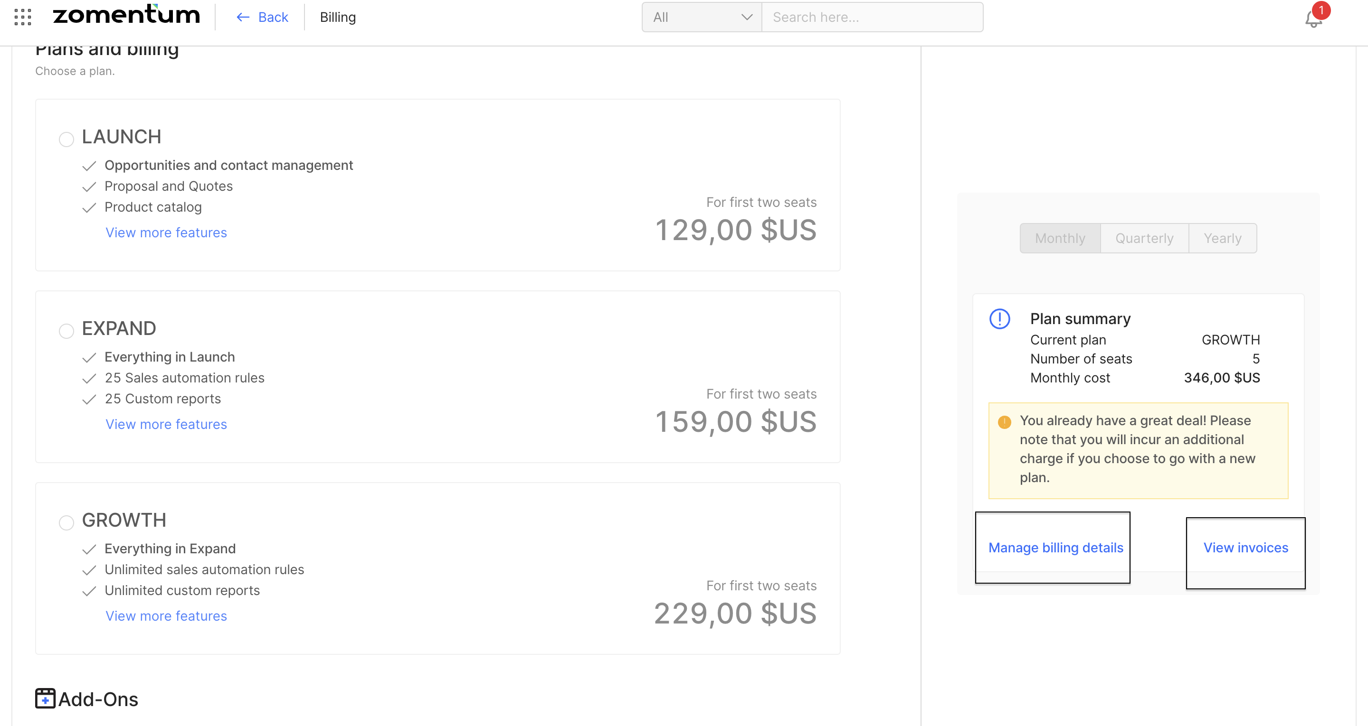This screenshot has width=1368, height=726.
Task: Switch to Quarterly billing tab
Action: pyautogui.click(x=1144, y=238)
